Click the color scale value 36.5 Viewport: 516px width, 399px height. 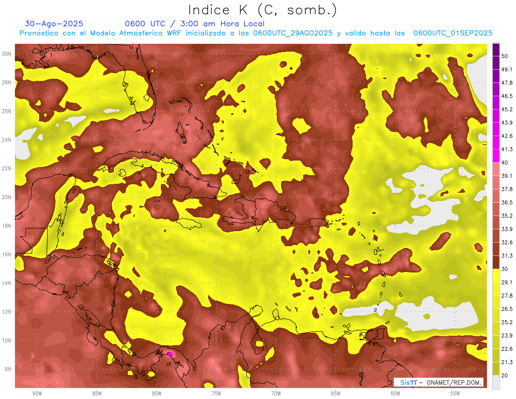click(507, 202)
